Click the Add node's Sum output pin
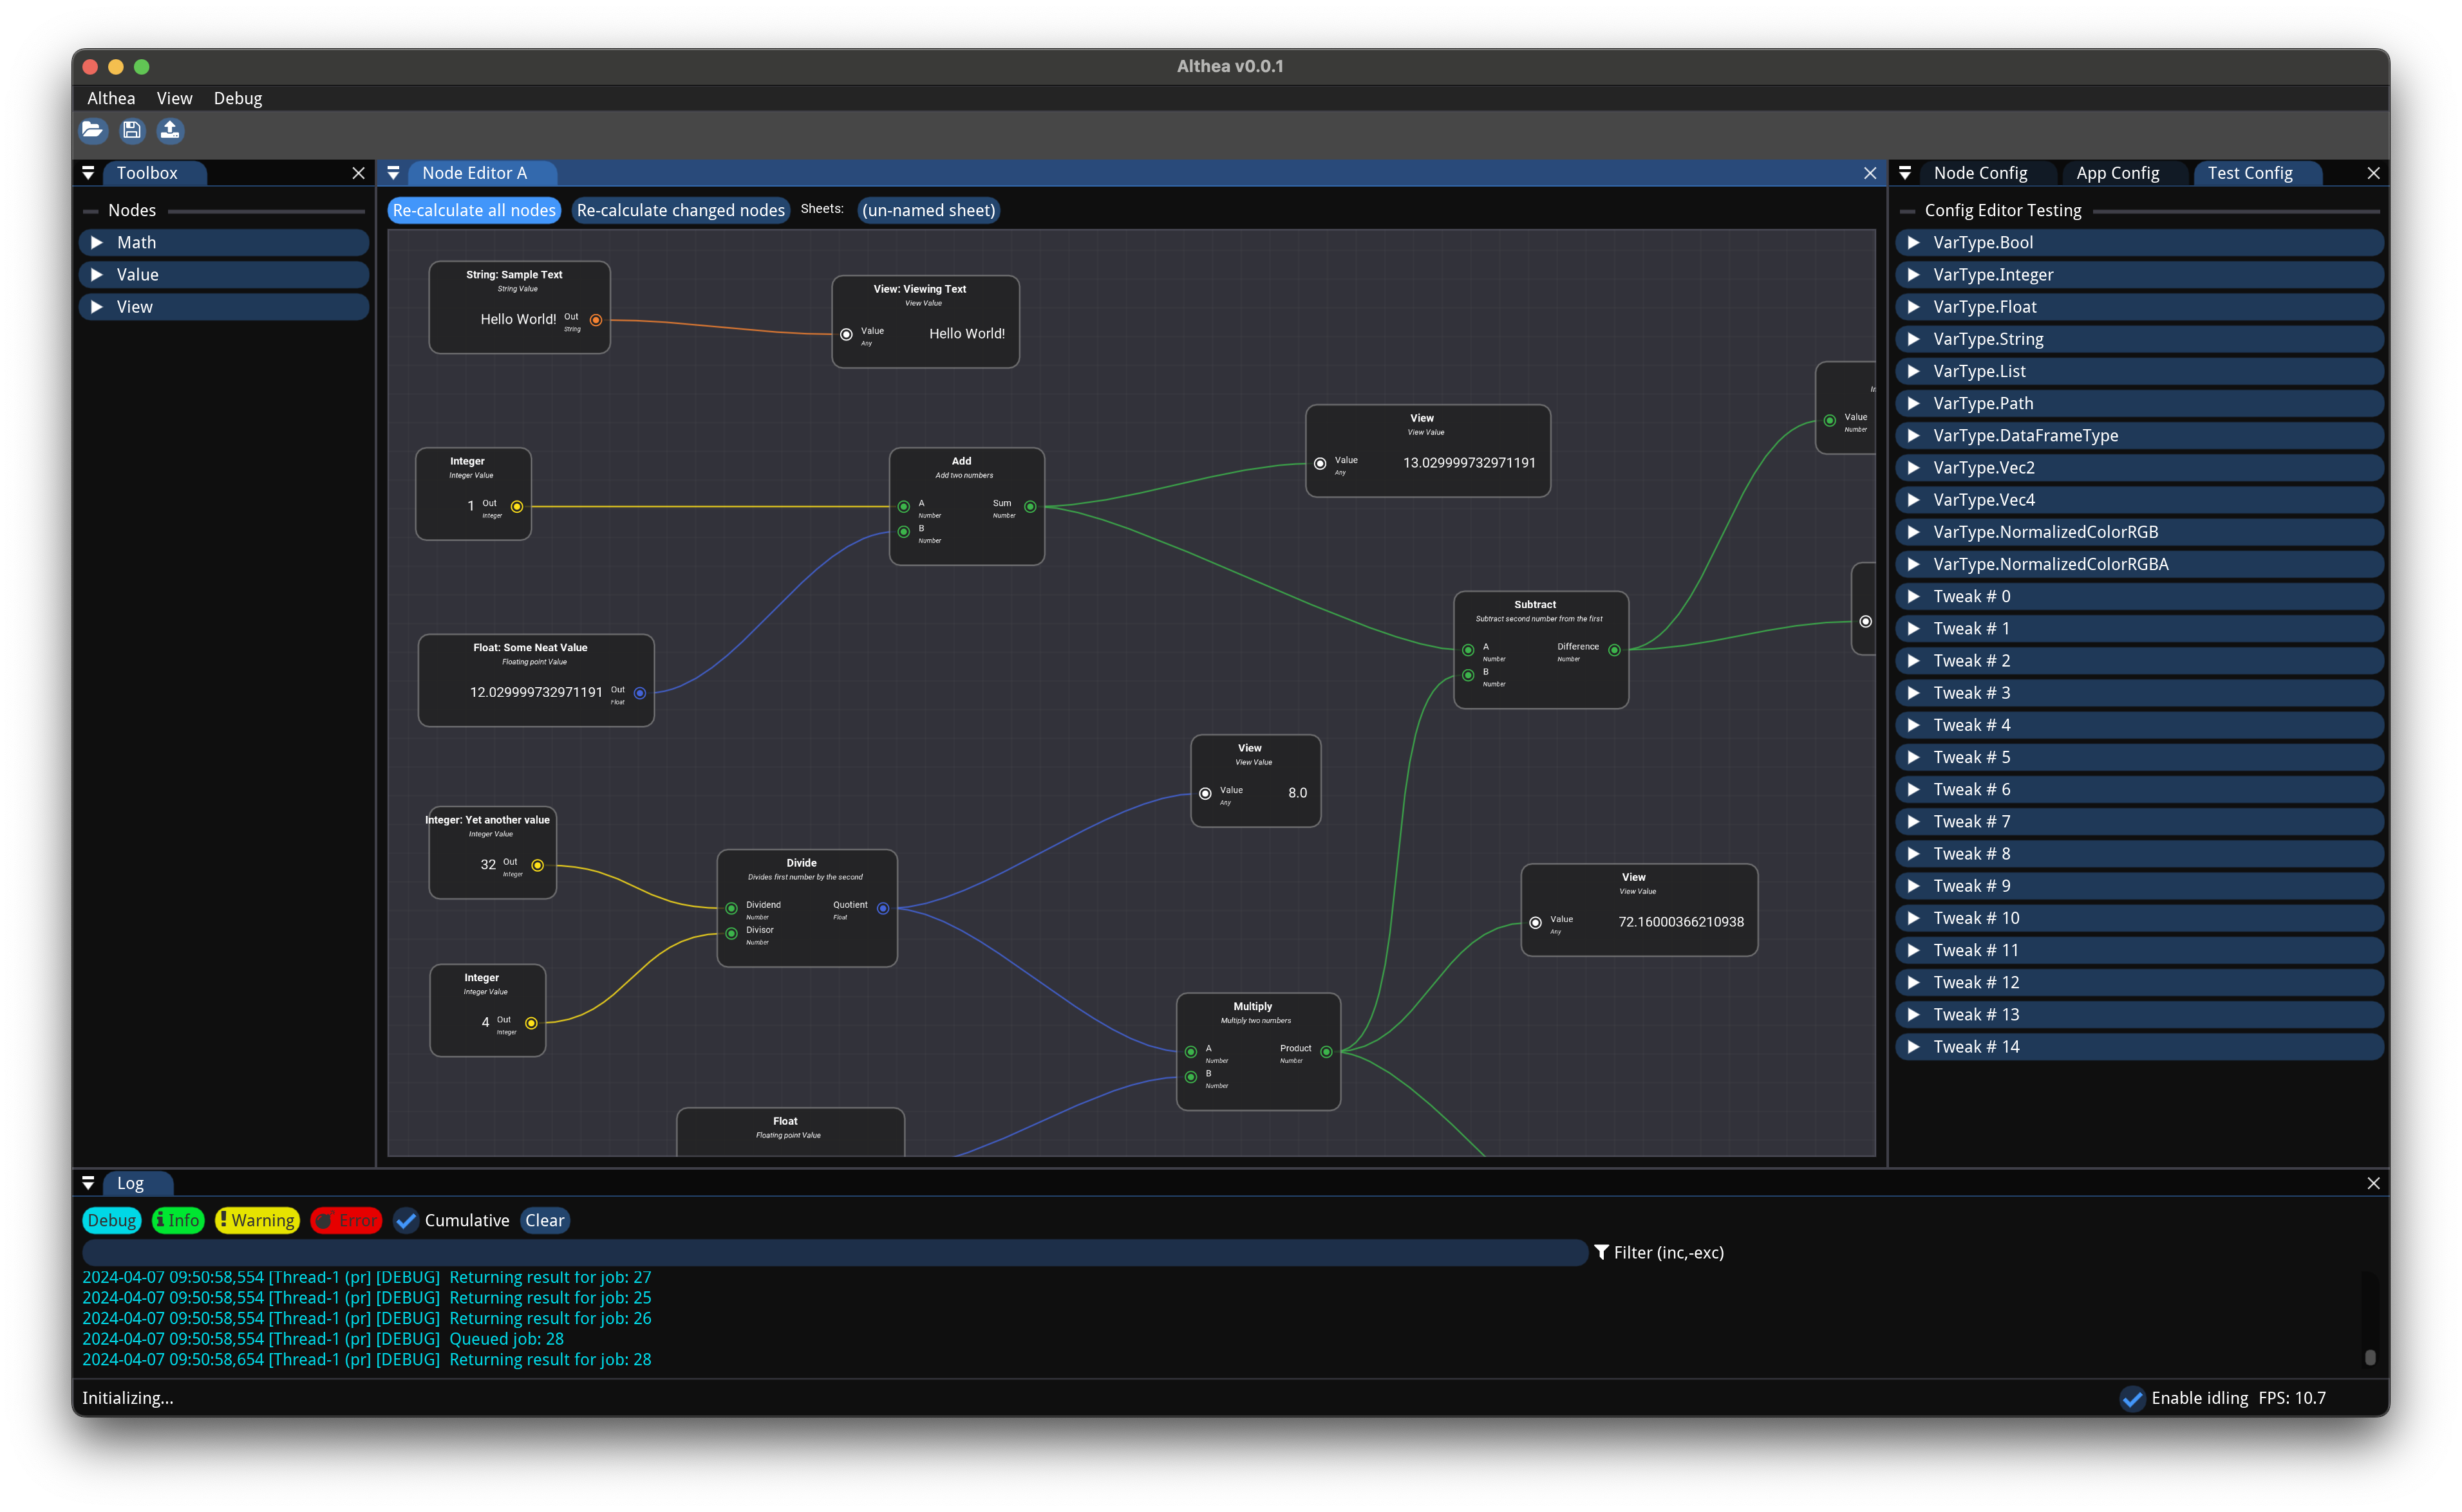 tap(1029, 507)
